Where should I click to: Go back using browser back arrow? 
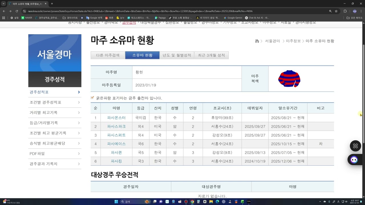4,11
